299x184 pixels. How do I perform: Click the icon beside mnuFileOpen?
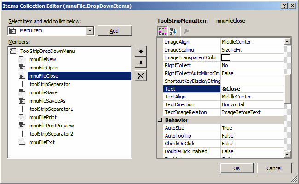pyautogui.click(x=22, y=68)
